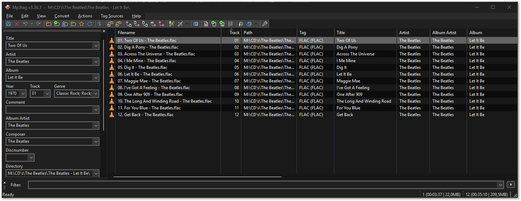The image size is (521, 201).
Task: Open the Filter history dropdown arrow
Action: tap(501, 185)
